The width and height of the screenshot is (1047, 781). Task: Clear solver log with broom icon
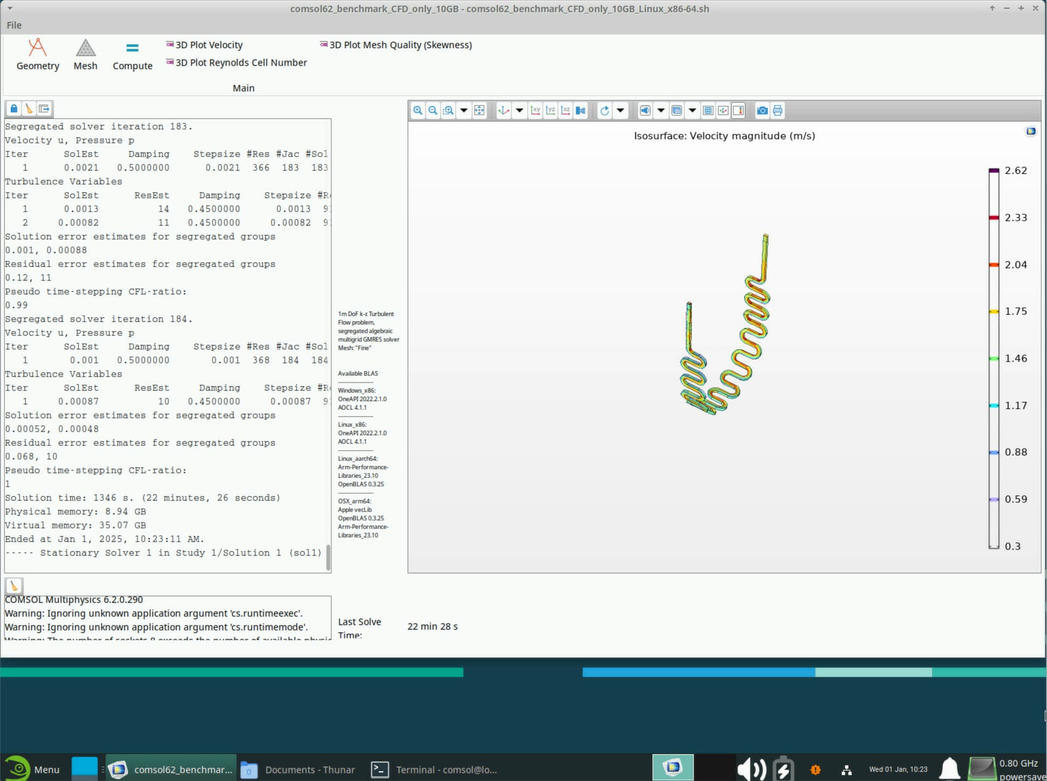click(29, 109)
